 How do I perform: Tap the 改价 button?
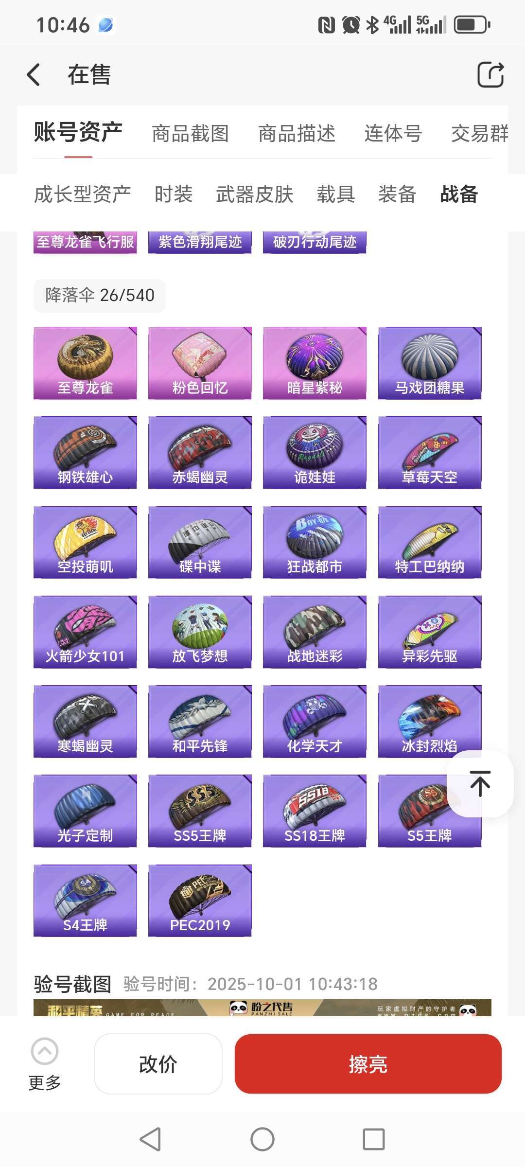pos(158,1064)
